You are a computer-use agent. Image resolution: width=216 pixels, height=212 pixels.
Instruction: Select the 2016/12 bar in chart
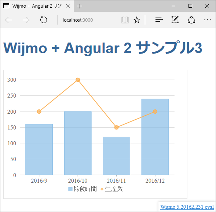tap(155, 137)
